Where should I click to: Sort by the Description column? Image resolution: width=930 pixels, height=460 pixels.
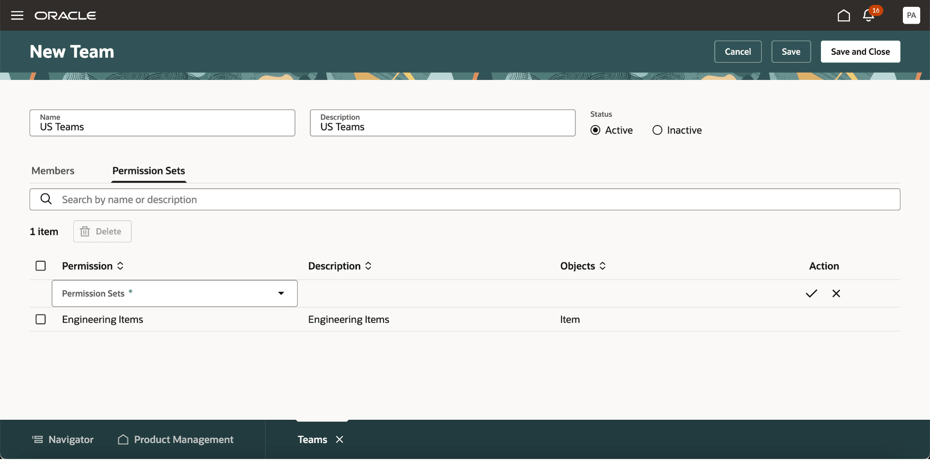tap(368, 266)
